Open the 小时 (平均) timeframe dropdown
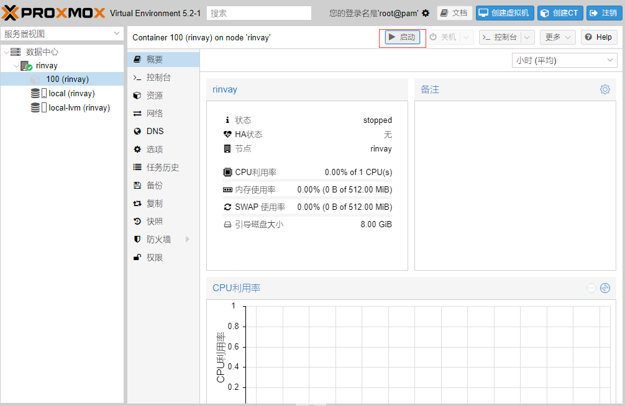The width and height of the screenshot is (625, 406). coord(564,60)
